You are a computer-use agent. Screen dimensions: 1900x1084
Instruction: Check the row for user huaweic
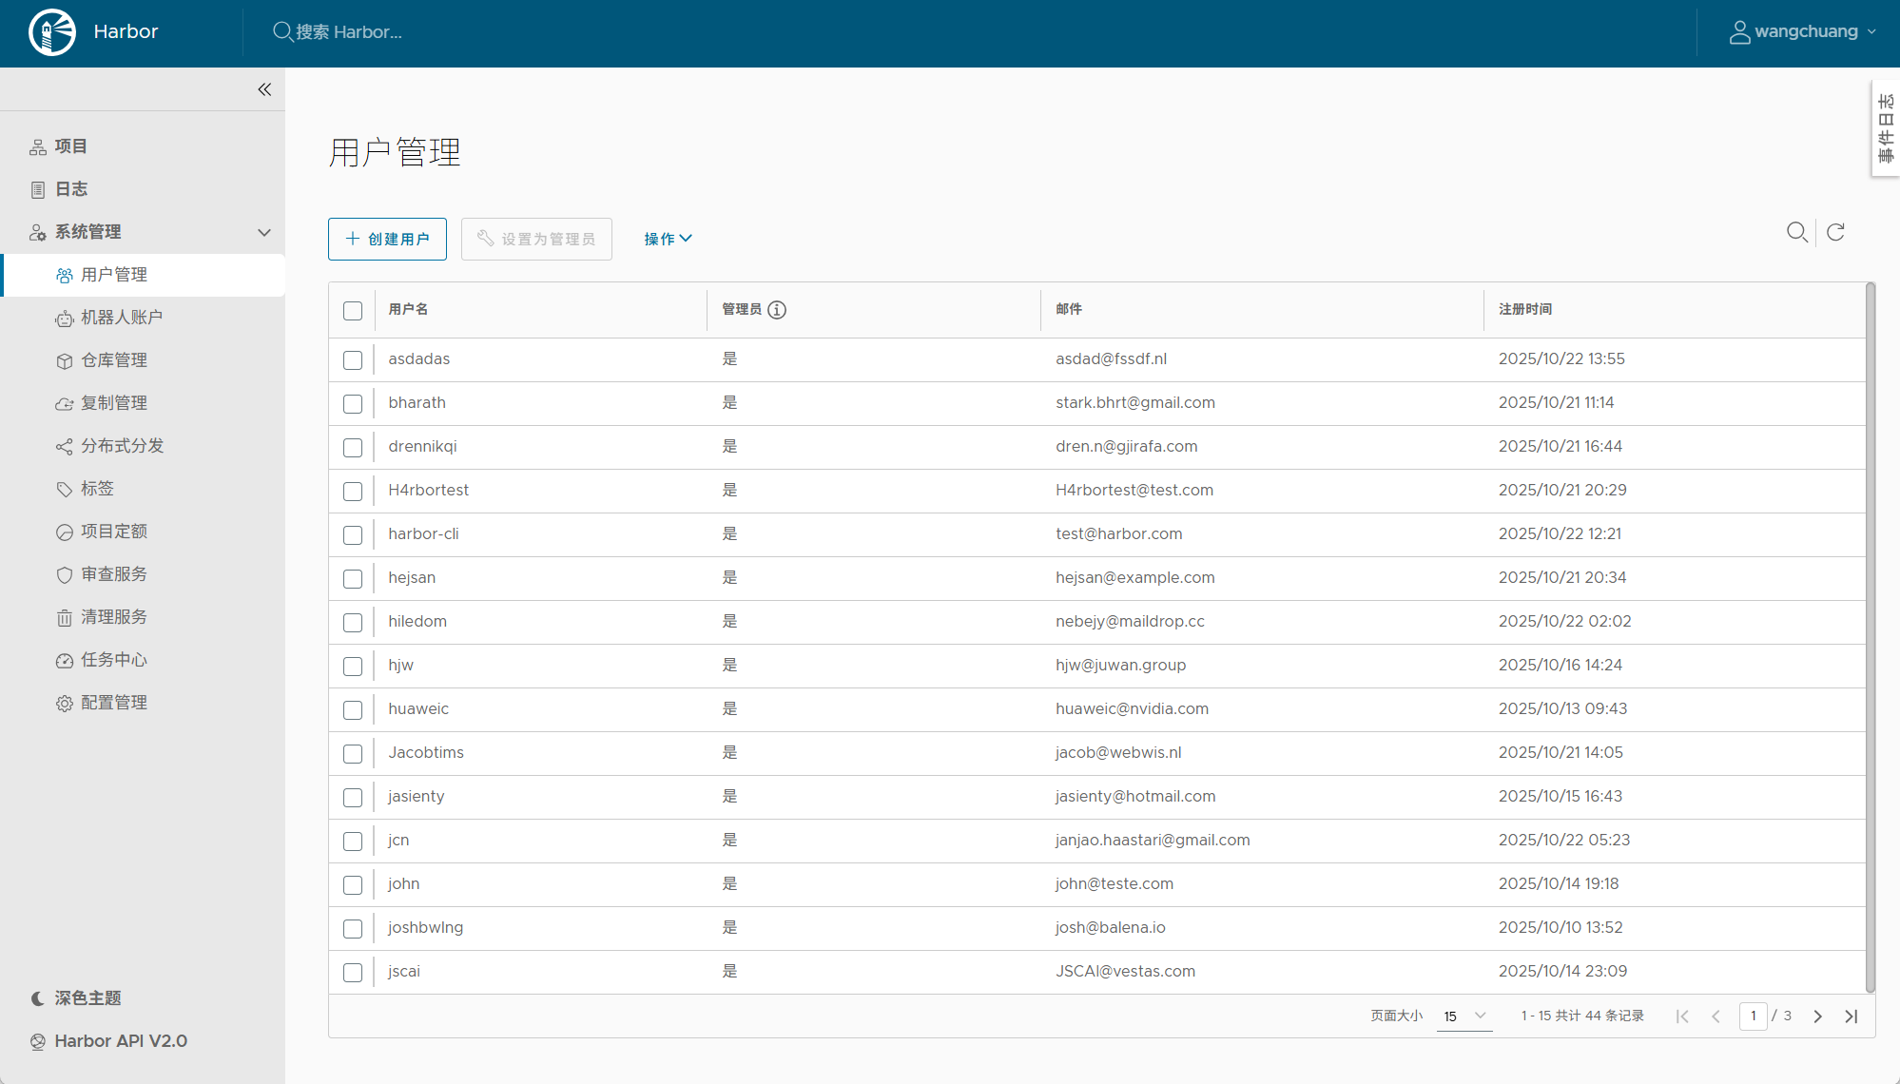pos(353,710)
